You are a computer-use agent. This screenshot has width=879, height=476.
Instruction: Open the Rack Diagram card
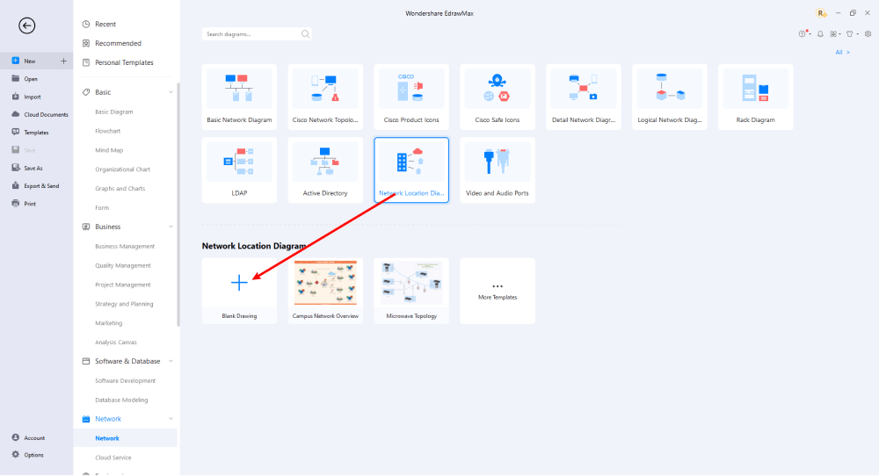(x=756, y=97)
